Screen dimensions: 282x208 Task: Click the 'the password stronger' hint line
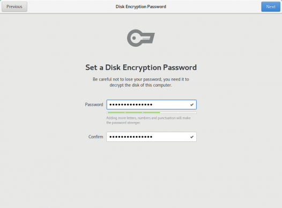pyautogui.click(x=123, y=123)
